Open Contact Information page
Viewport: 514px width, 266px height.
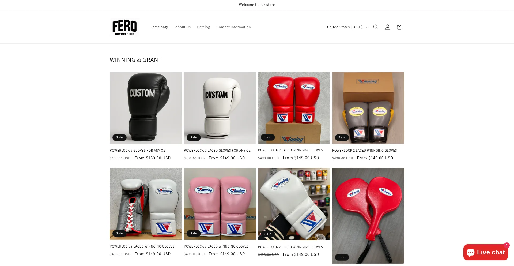click(233, 27)
